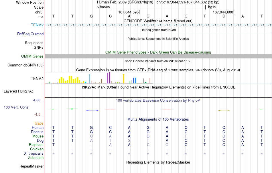
Task: Click the gold yellow GTEx expression bar
Action: pyautogui.click(x=123, y=78)
